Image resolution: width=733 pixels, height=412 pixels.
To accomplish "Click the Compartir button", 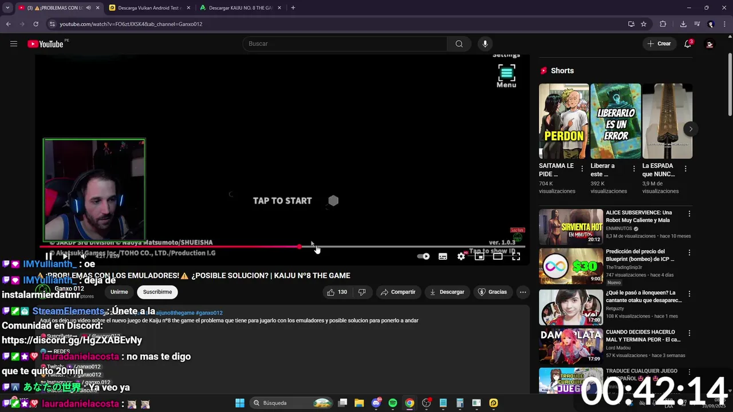I will coord(398,292).
